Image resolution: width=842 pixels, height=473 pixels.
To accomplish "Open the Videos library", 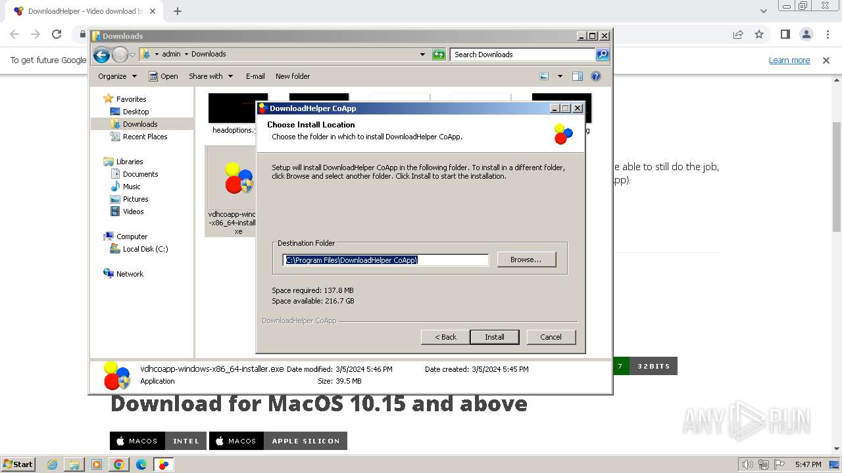I will click(x=133, y=212).
